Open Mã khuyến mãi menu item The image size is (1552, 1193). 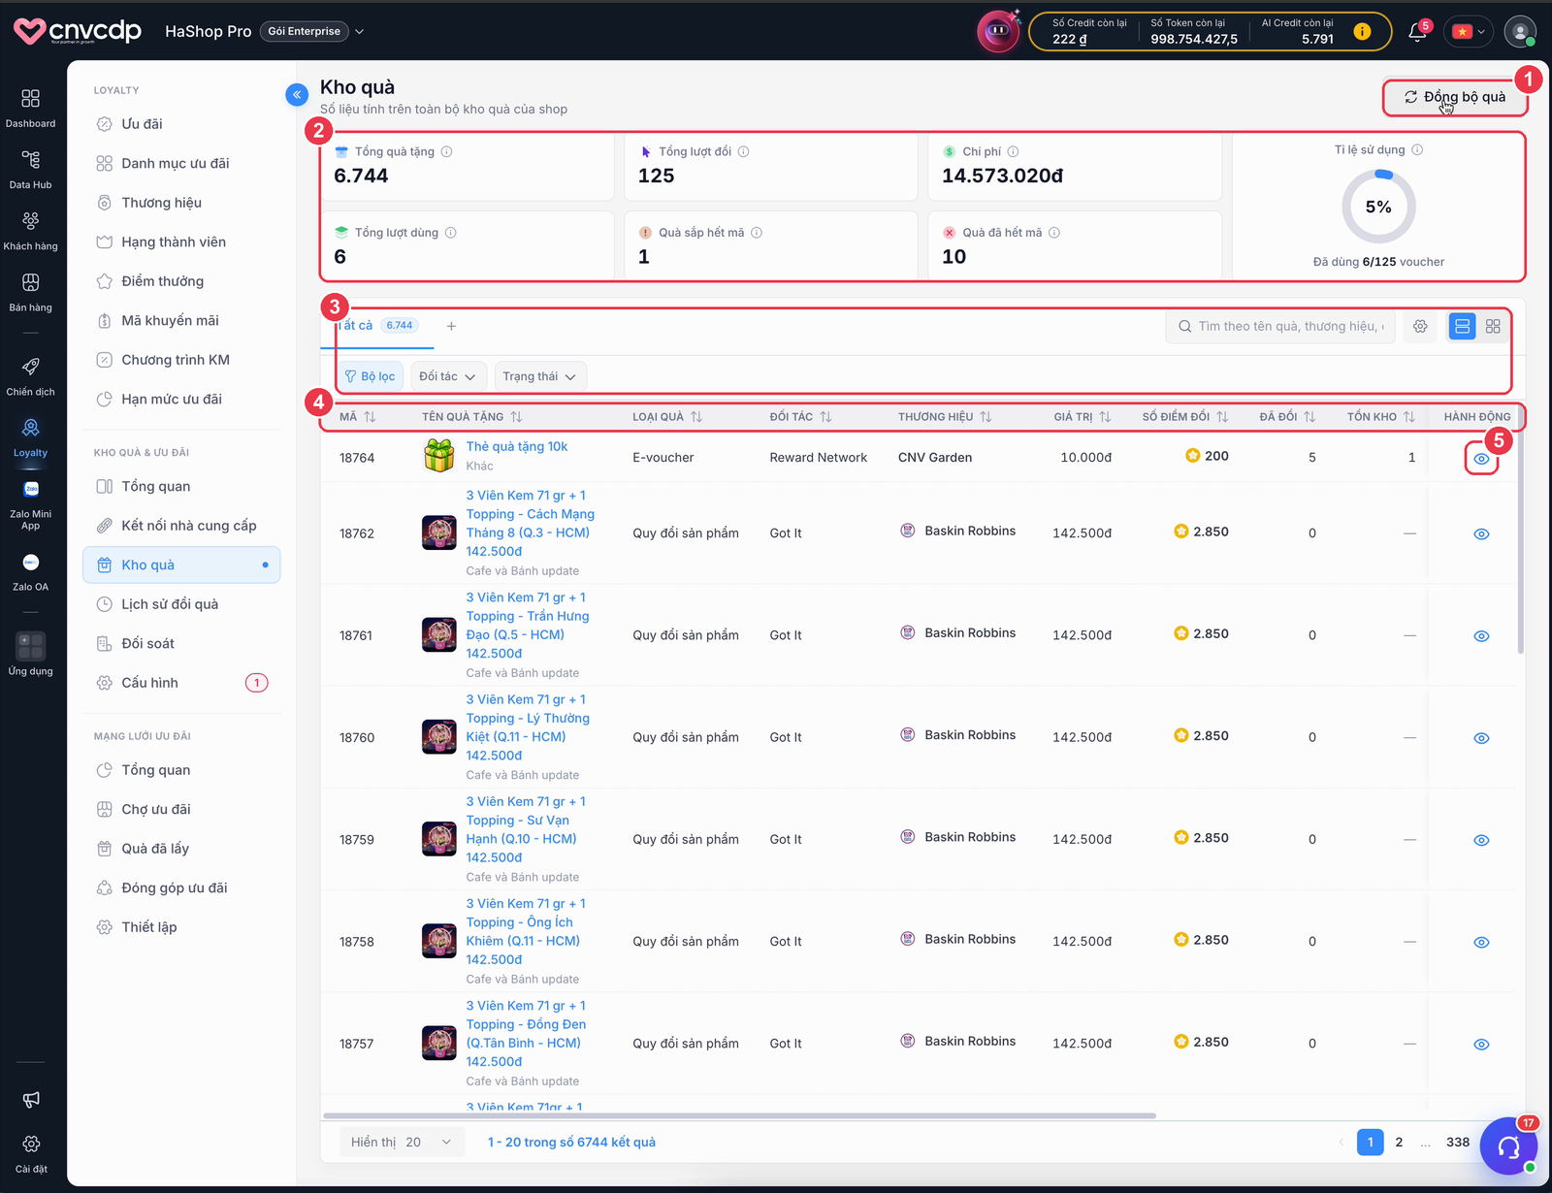(x=180, y=321)
